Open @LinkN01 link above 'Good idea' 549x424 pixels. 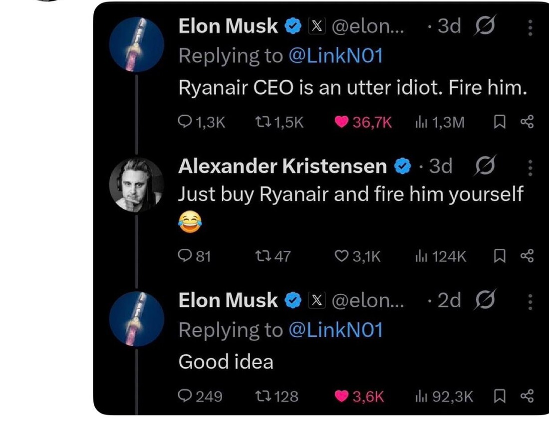335,330
